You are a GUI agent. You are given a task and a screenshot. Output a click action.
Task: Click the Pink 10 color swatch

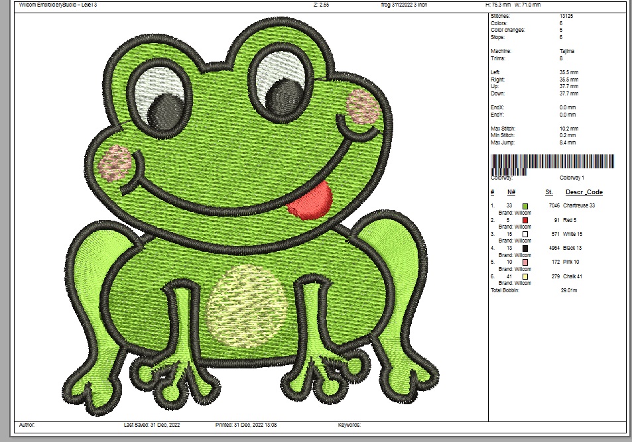[x=525, y=262]
